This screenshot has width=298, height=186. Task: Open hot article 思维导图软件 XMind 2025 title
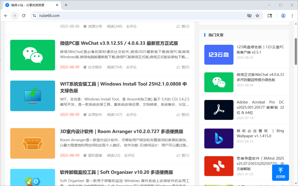260,164
